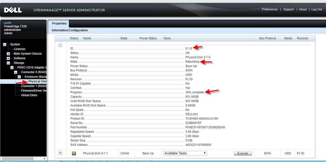Open the Preferences link
Viewport: 326px width, 162px height.
[x=270, y=9]
